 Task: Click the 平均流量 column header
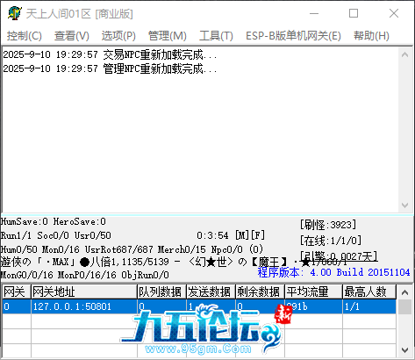click(313, 292)
